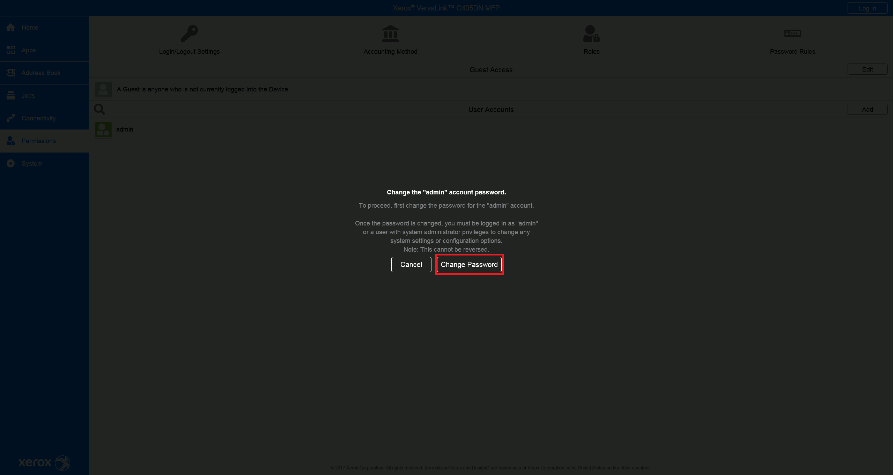Open the Apps section
This screenshot has height=475, width=894.
(11, 50)
